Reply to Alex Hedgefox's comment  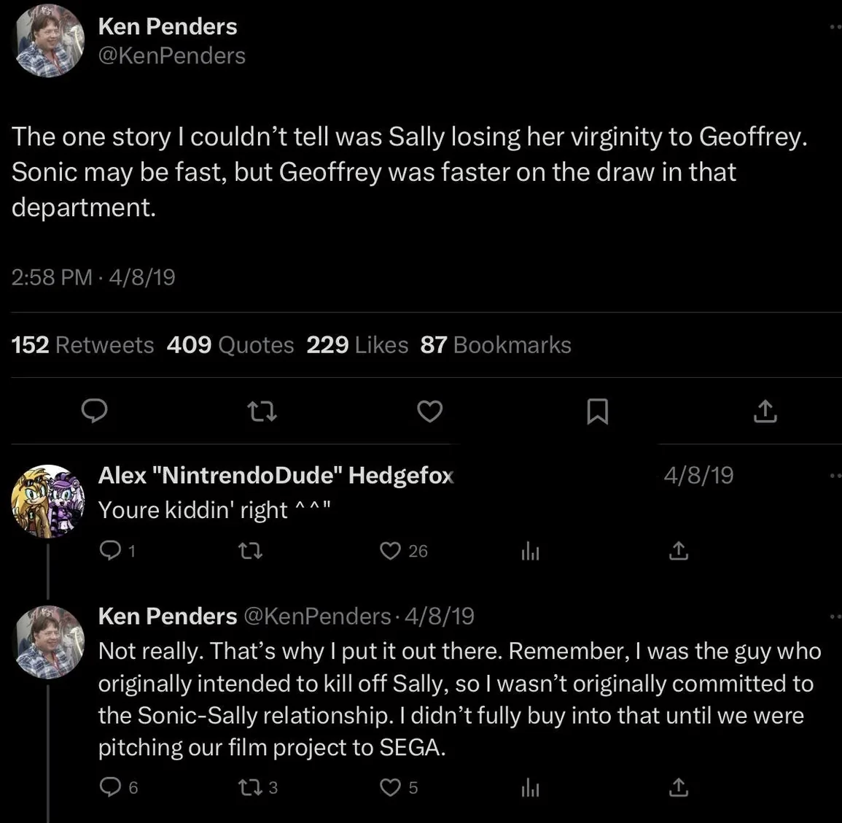click(110, 551)
